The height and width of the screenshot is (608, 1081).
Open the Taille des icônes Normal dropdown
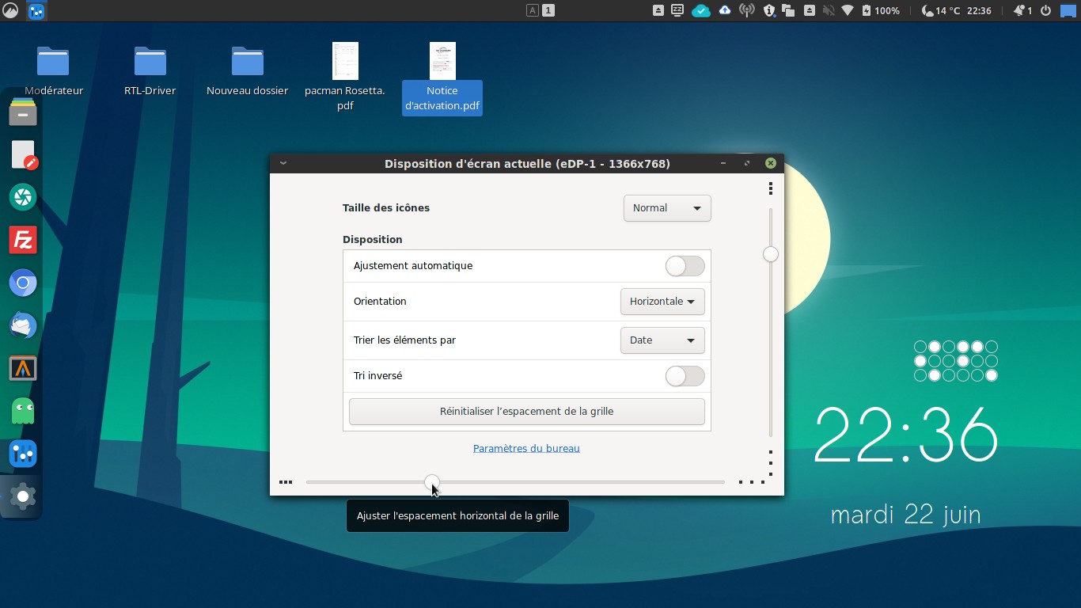point(667,208)
